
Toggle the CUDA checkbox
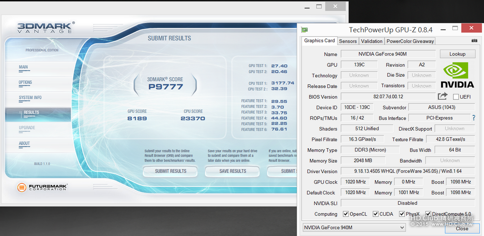(375, 214)
